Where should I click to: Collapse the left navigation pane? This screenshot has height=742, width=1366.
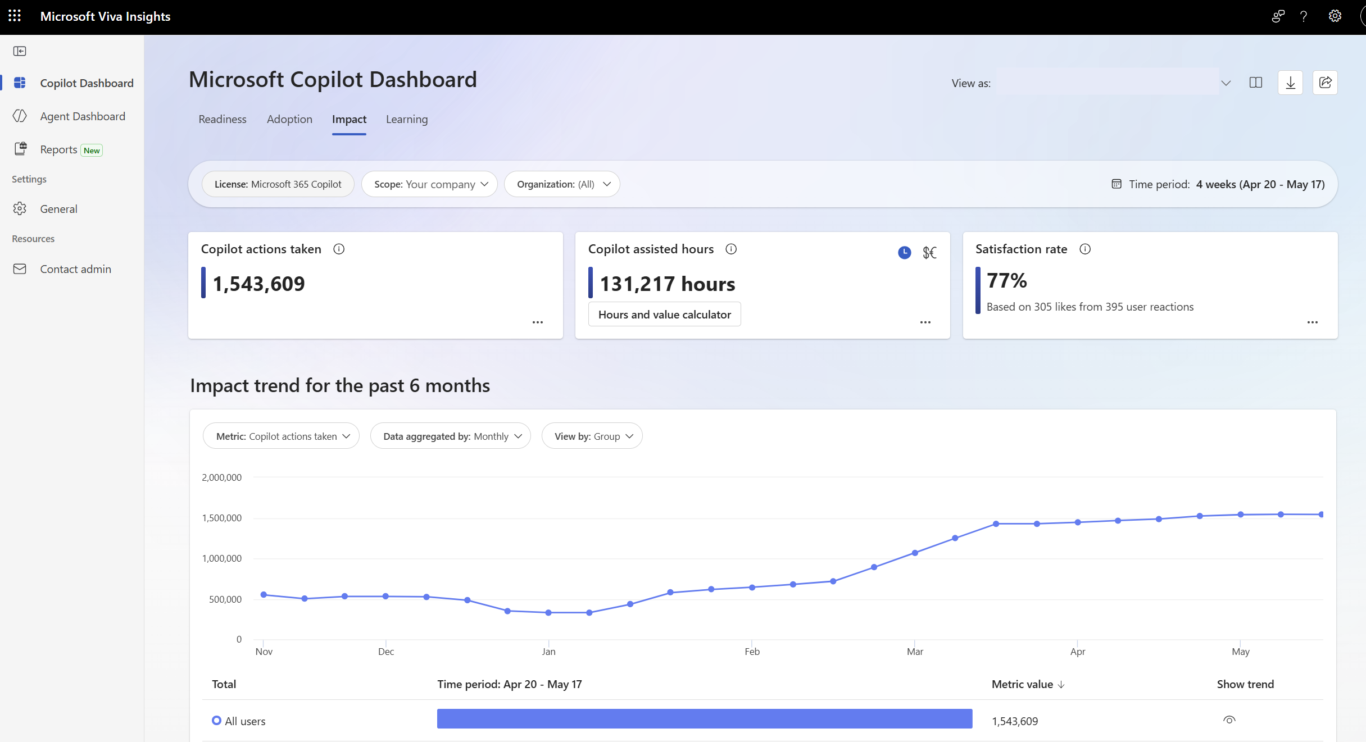point(20,51)
